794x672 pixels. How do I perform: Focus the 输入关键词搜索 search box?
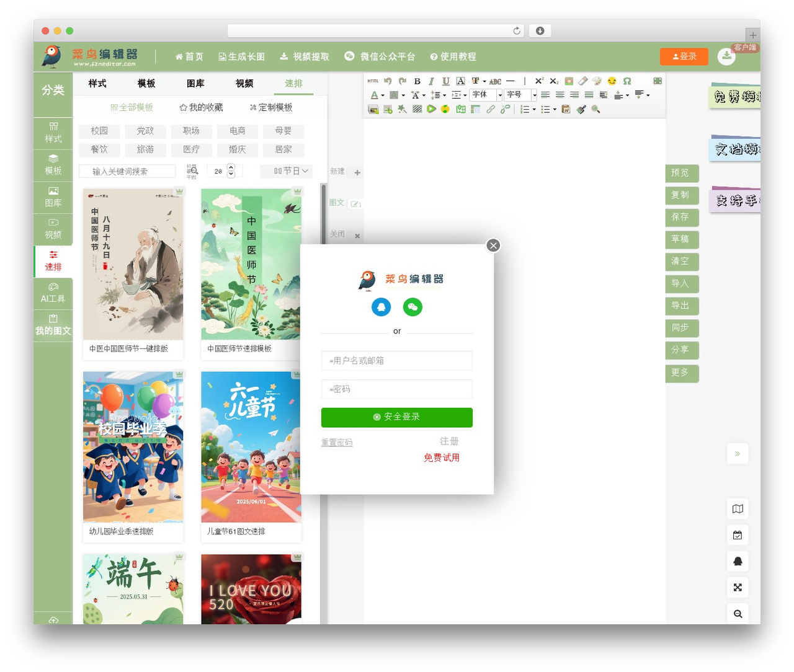[x=127, y=171]
